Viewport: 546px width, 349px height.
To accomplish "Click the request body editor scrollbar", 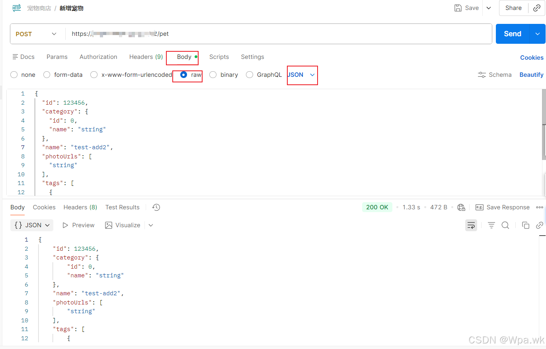I will [544, 124].
